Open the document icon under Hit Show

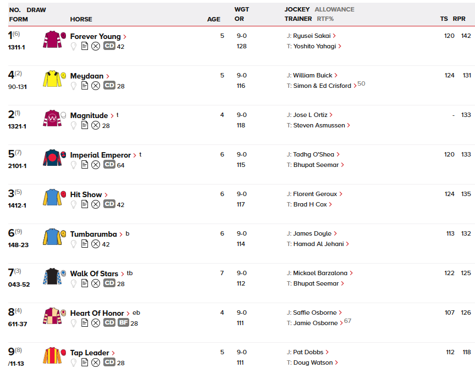tap(85, 205)
